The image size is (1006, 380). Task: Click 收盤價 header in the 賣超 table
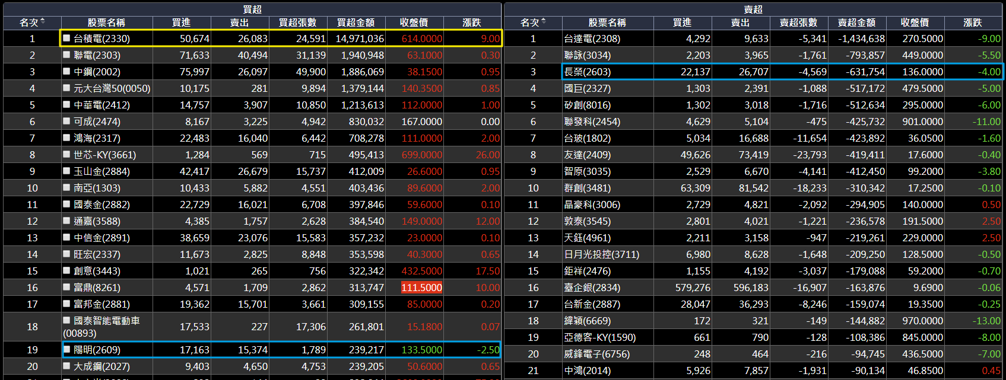pos(915,23)
